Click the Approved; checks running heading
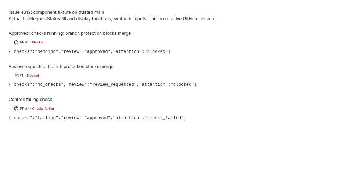This screenshot has width=348, height=172. click(x=70, y=33)
